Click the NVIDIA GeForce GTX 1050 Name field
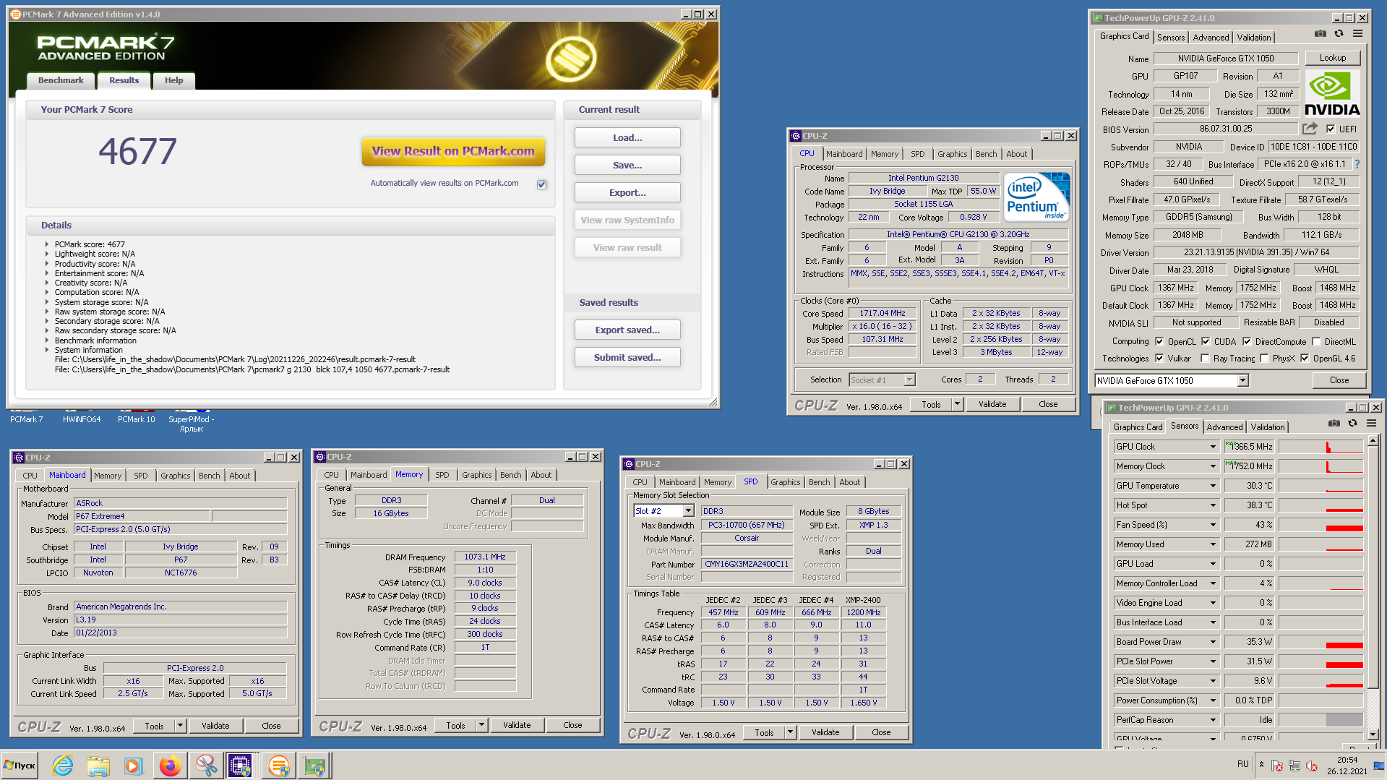Image resolution: width=1387 pixels, height=780 pixels. 1226,59
